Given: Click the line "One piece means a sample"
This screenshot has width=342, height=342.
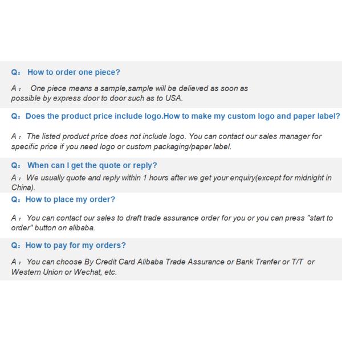Looking at the screenshot, I should click(139, 89).
